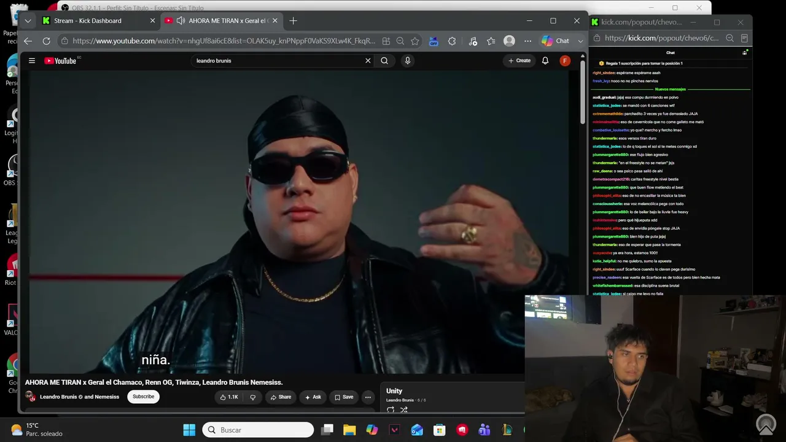The width and height of the screenshot is (786, 442).
Task: Open the browser favorites list icon
Action: tap(491, 41)
